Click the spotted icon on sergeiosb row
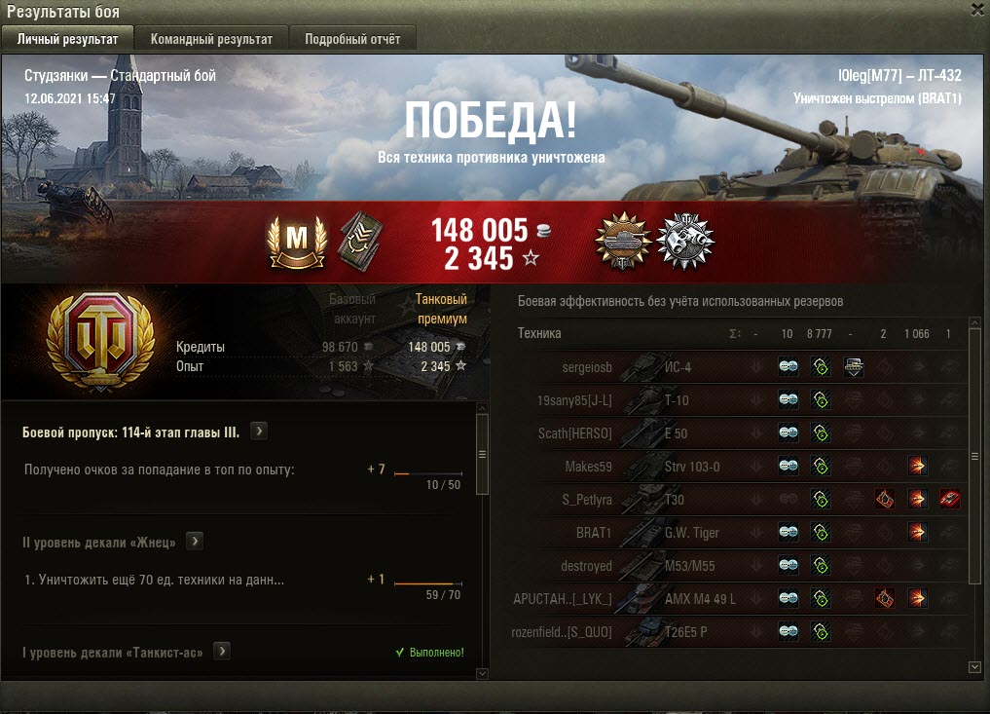The image size is (990, 714). 788,366
